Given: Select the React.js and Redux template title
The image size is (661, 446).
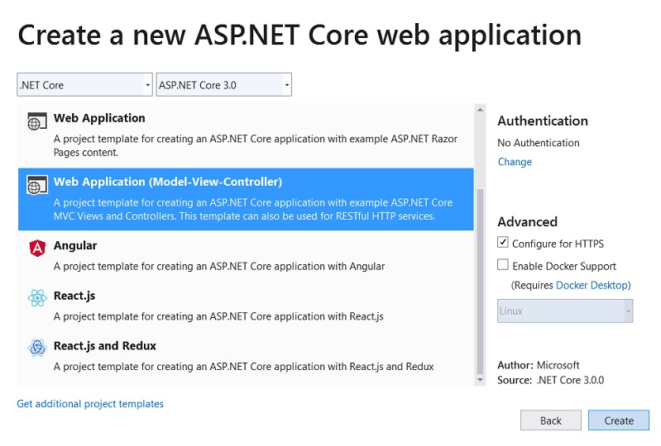Looking at the screenshot, I should pyautogui.click(x=104, y=346).
